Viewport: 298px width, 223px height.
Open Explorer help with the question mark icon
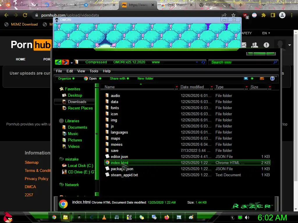[272, 78]
